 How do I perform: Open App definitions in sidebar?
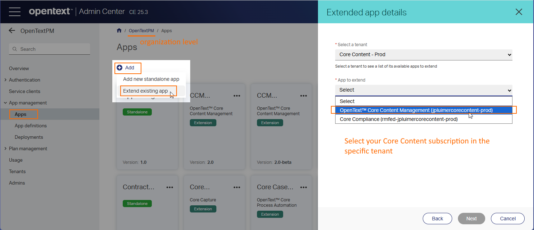coord(31,126)
